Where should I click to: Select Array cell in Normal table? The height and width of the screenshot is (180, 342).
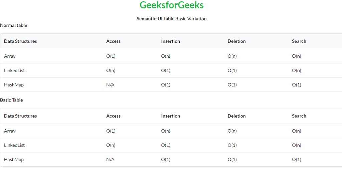click(10, 56)
